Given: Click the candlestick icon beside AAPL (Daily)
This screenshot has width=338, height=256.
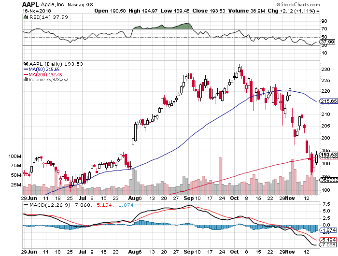Looking at the screenshot, I should pyautogui.click(x=26, y=64).
